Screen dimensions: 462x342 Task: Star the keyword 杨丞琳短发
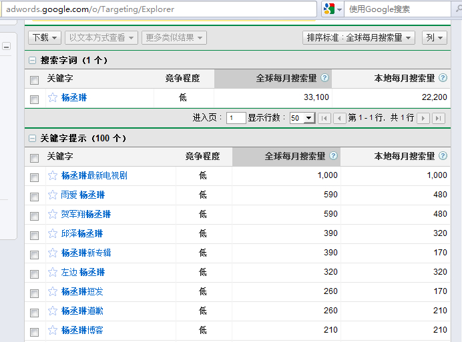[53, 292]
